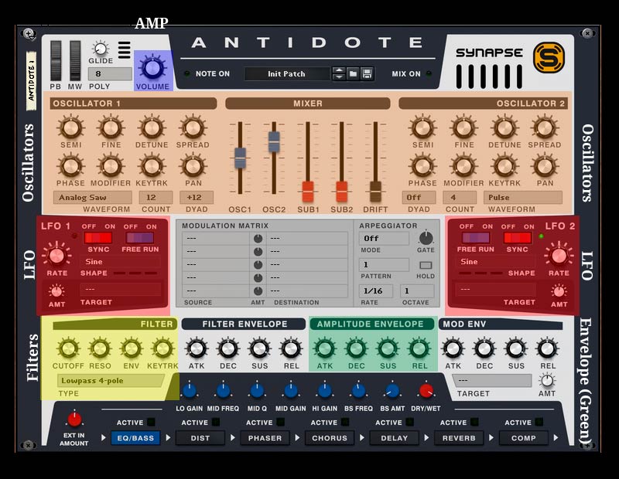Enable the Arpeggiator Hold button
Viewport: 619px width, 479px height.
click(426, 265)
